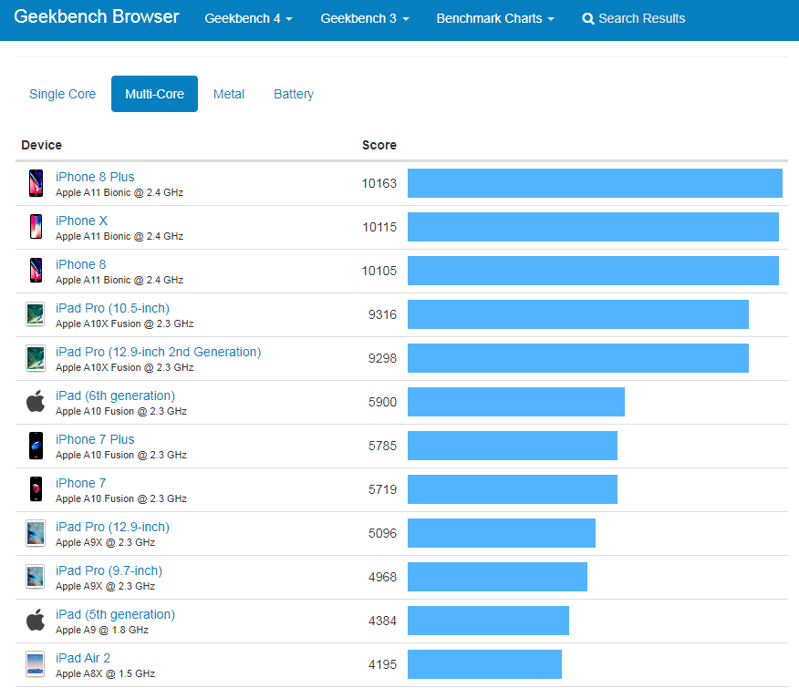Click the iPhone 7 Plus device icon
Viewport: 799px width, 688px height.
point(36,446)
